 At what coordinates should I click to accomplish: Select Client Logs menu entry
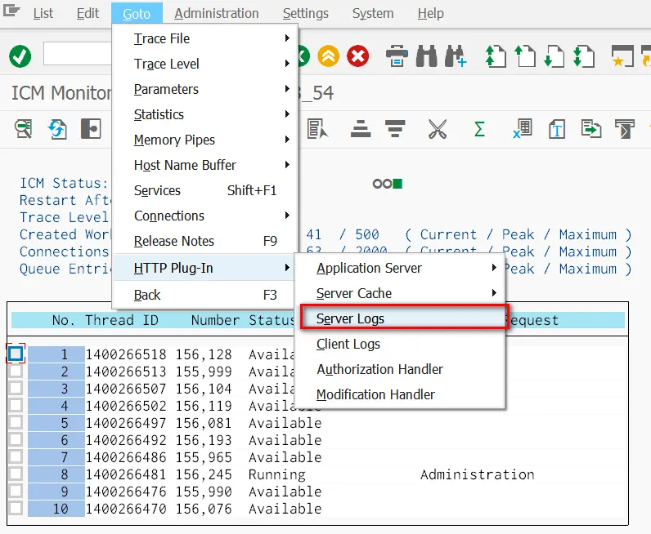[x=402, y=344]
